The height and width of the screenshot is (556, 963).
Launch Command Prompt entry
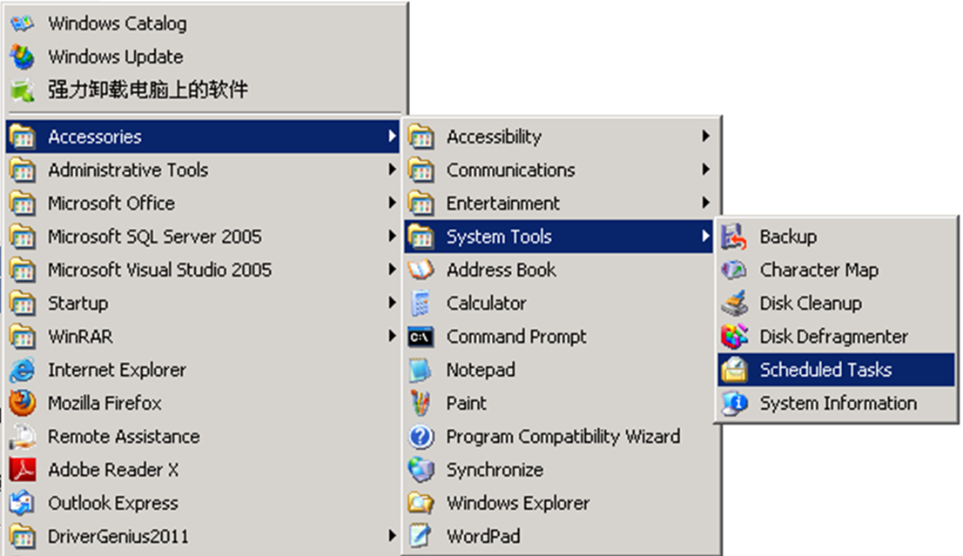click(559, 337)
